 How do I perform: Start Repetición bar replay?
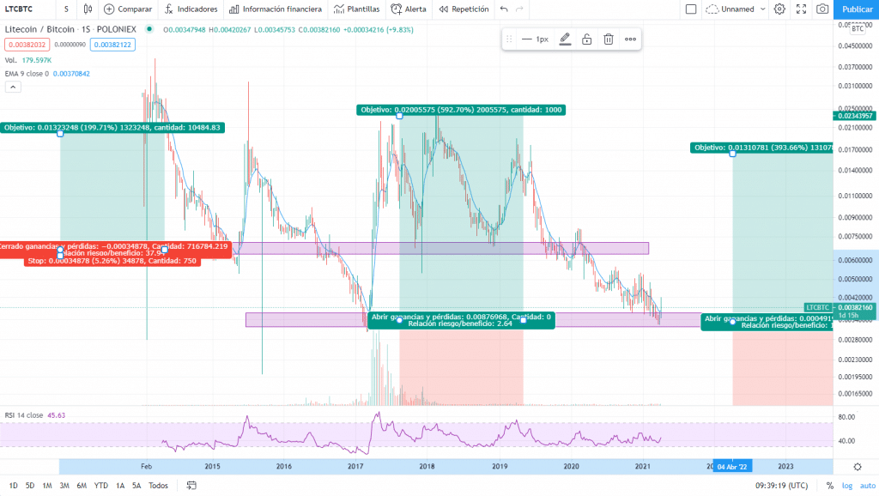click(464, 9)
